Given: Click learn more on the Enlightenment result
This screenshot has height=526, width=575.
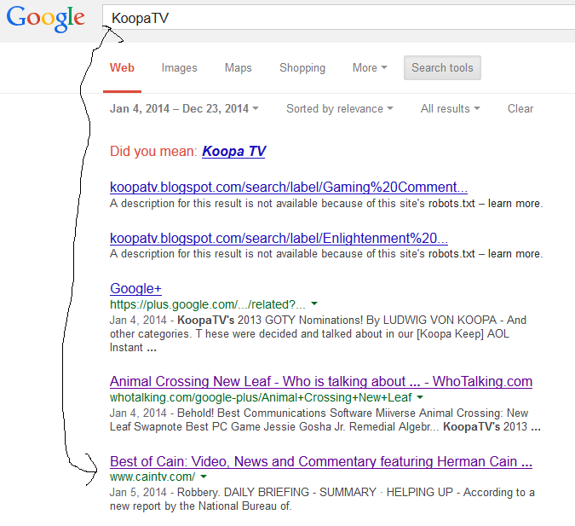Looking at the screenshot, I should (x=514, y=254).
